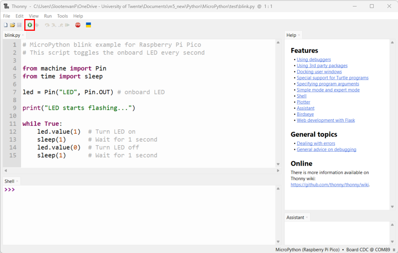This screenshot has width=398, height=253.
Task: Open the Tools menu
Action: point(62,16)
